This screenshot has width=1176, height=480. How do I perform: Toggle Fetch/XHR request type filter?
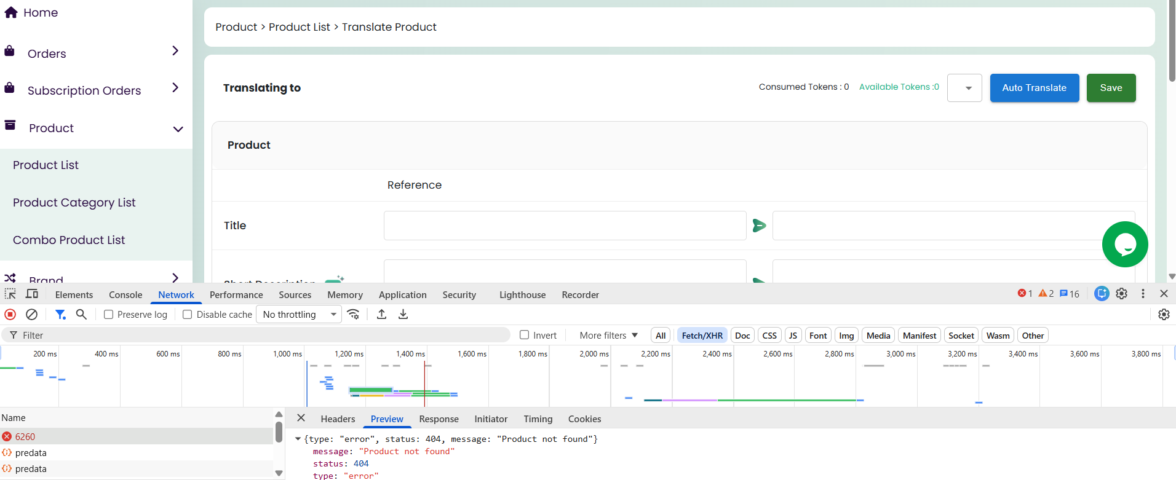click(702, 336)
